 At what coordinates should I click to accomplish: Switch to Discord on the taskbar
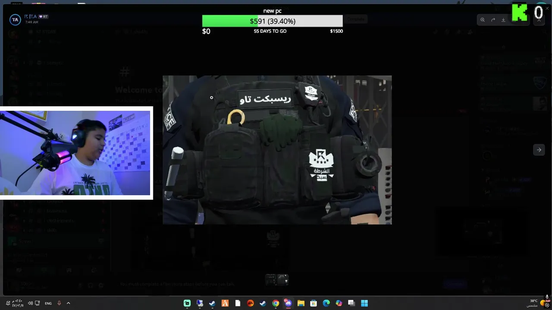pyautogui.click(x=288, y=303)
